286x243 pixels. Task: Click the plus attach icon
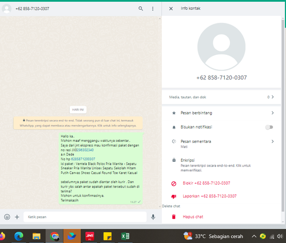[17, 217]
